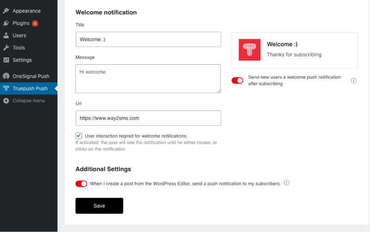Click the 'Title' field label
Screen dimensions: 370x232
point(80,25)
